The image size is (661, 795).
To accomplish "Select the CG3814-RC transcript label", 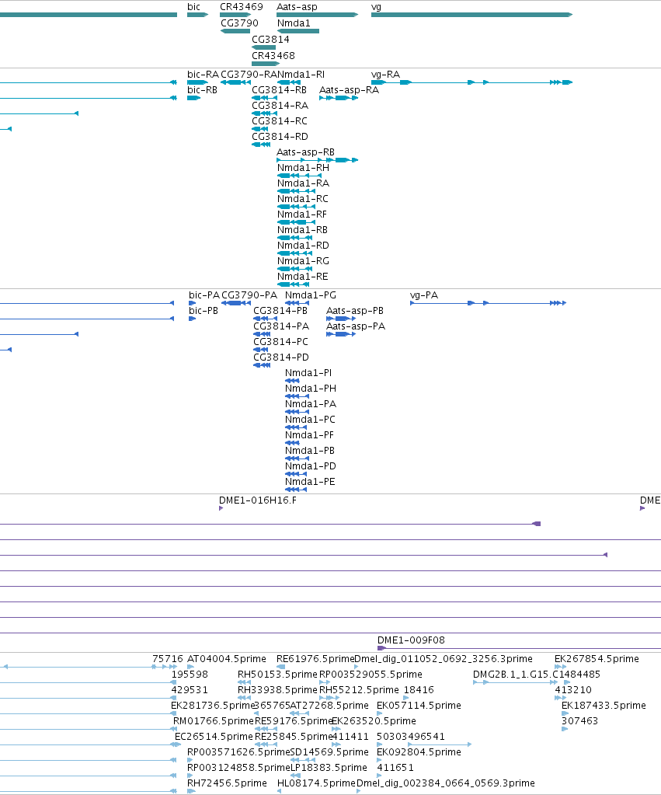I will [x=280, y=120].
